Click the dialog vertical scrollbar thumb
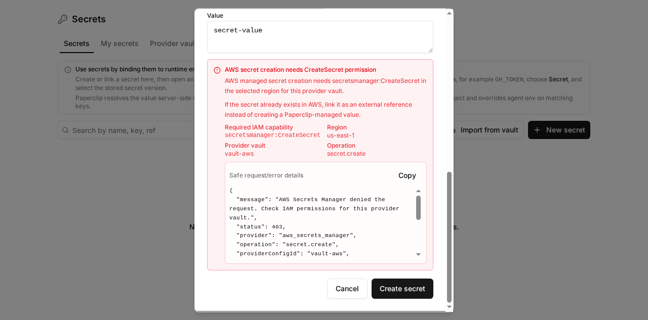This screenshot has height=320, width=648. [x=449, y=237]
